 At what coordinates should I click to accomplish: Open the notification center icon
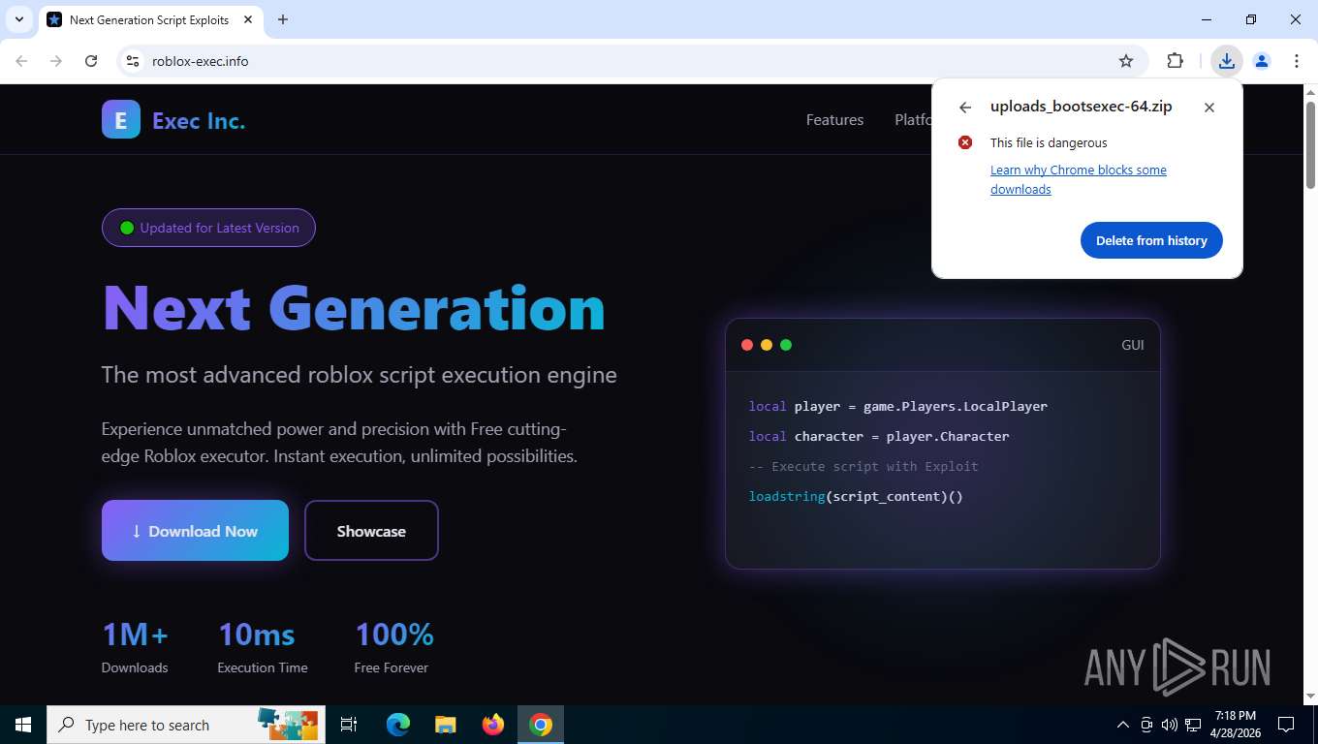click(x=1286, y=725)
